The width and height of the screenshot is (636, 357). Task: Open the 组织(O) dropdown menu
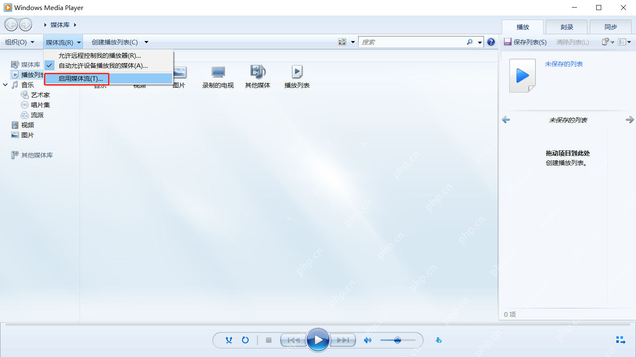pyautogui.click(x=20, y=42)
